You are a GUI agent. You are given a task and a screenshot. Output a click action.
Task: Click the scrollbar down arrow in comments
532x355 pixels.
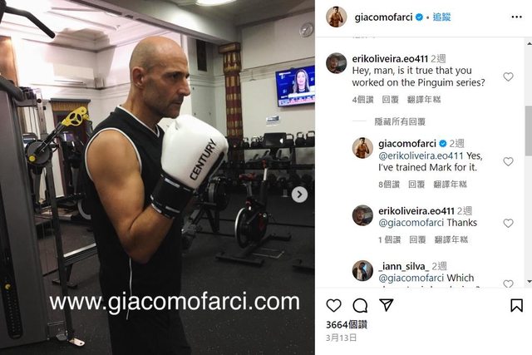[529, 282]
